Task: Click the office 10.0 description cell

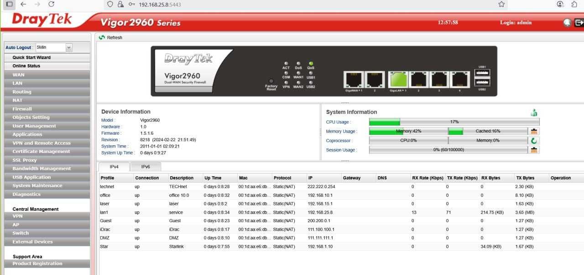Action: (185, 195)
